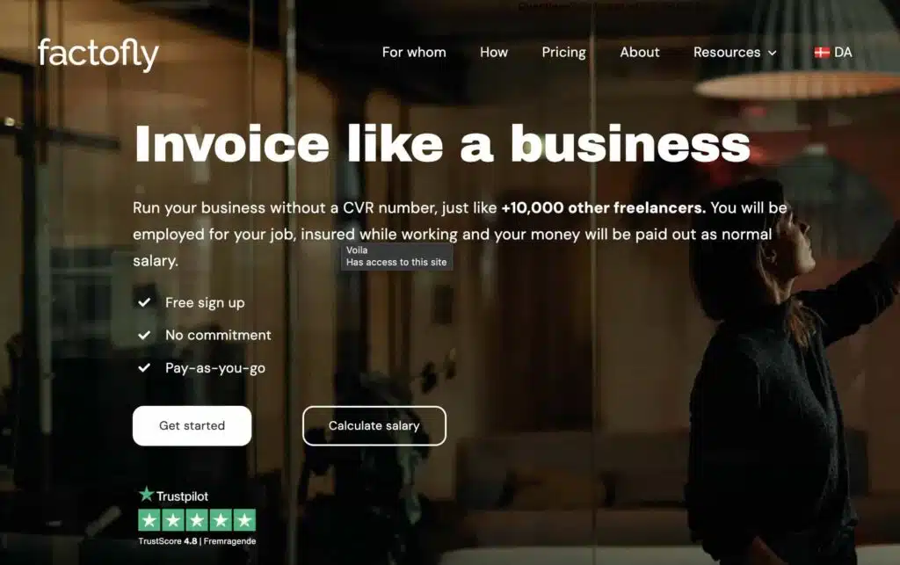The height and width of the screenshot is (565, 900).
Task: Navigate to About
Action: tap(640, 52)
